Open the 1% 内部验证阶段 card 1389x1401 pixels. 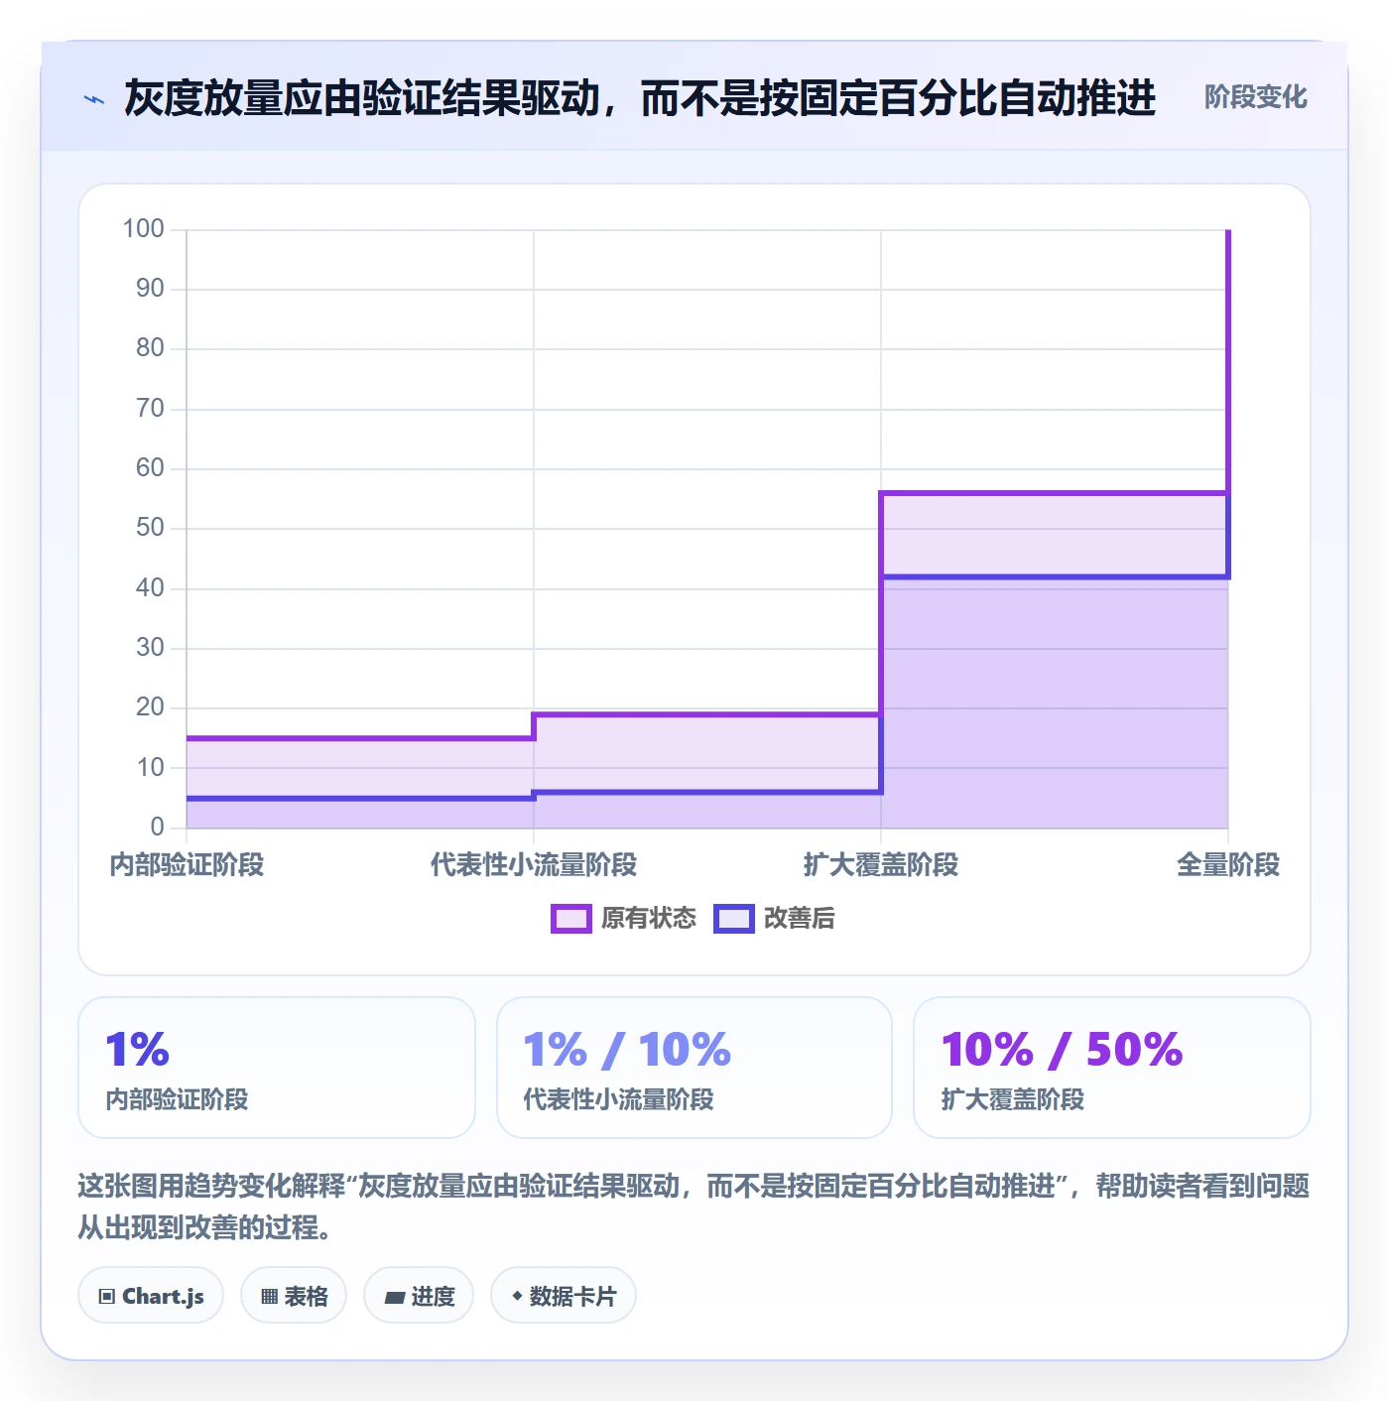click(x=277, y=1068)
